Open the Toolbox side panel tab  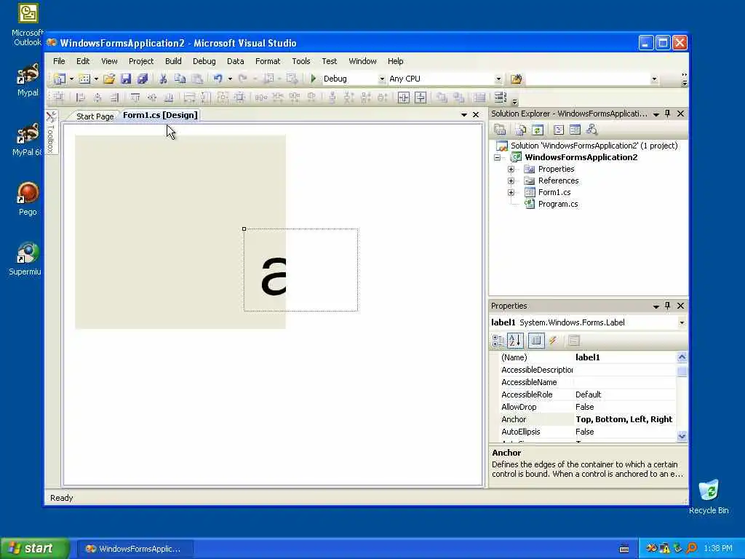coord(52,132)
